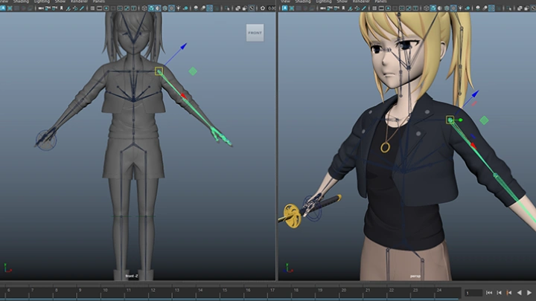Play animation forwards
The image size is (536, 301).
pyautogui.click(x=529, y=293)
